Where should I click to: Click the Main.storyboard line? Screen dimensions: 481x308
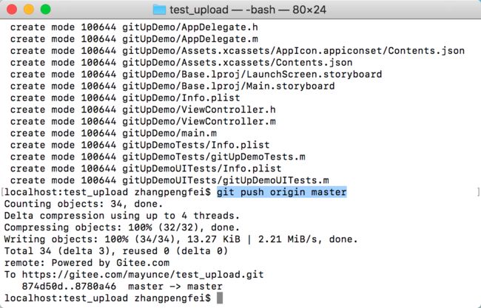172,86
